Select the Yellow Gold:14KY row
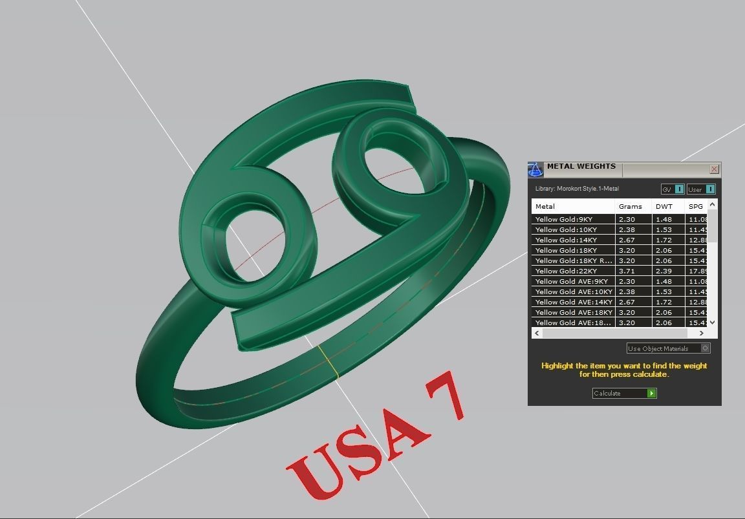The height and width of the screenshot is (519, 745). (619, 240)
